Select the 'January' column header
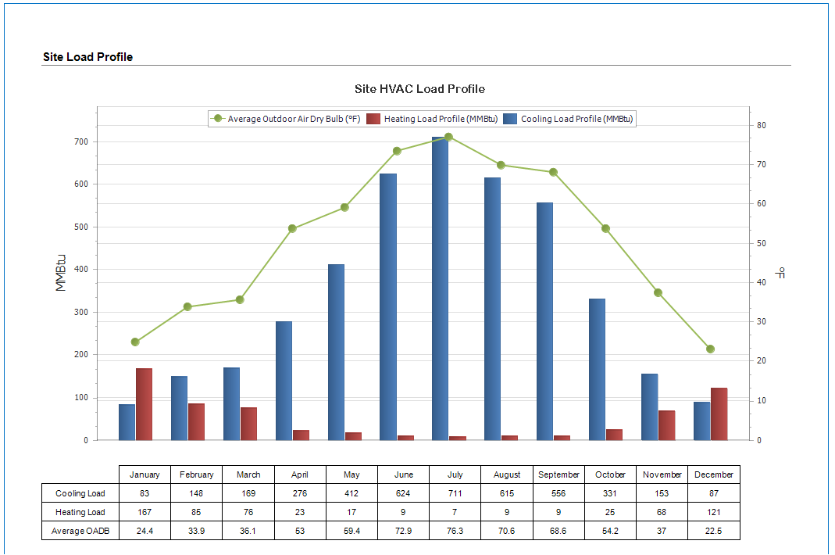The width and height of the screenshot is (835, 555). (145, 474)
